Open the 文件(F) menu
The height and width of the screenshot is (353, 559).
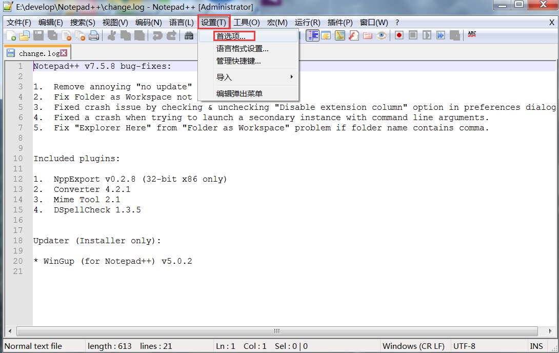(x=19, y=23)
